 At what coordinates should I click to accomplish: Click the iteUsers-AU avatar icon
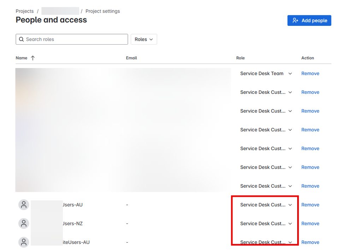click(24, 242)
